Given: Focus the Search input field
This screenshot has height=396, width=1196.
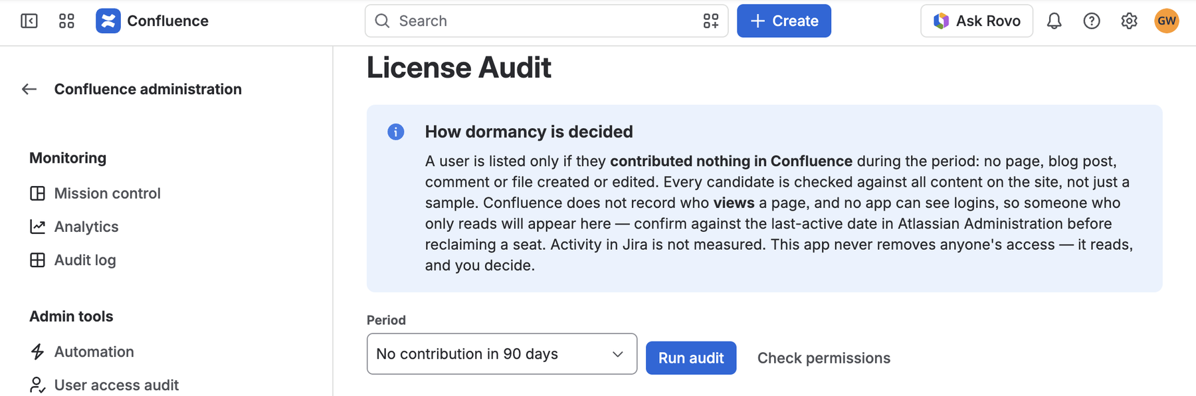Looking at the screenshot, I should [546, 21].
